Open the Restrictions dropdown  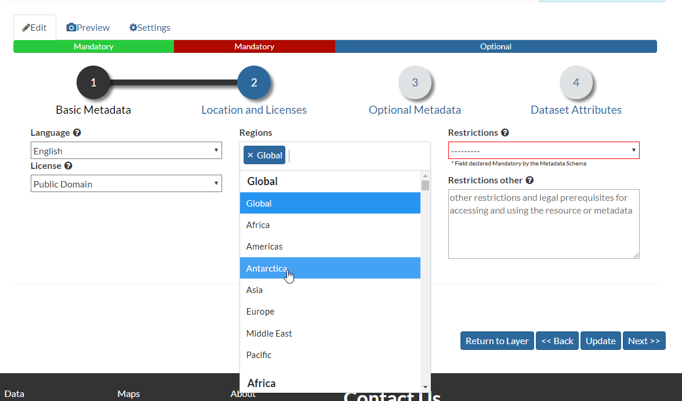tap(543, 150)
